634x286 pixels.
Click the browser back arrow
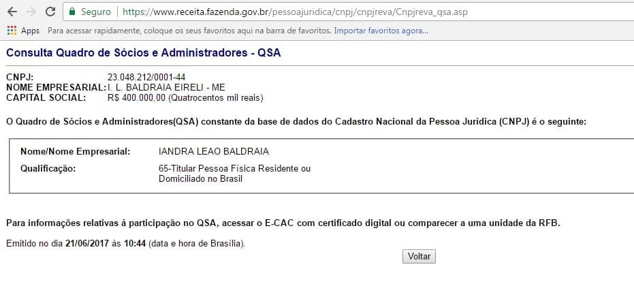click(x=12, y=12)
